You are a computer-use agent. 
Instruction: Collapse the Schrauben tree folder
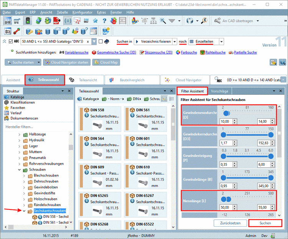19,170
